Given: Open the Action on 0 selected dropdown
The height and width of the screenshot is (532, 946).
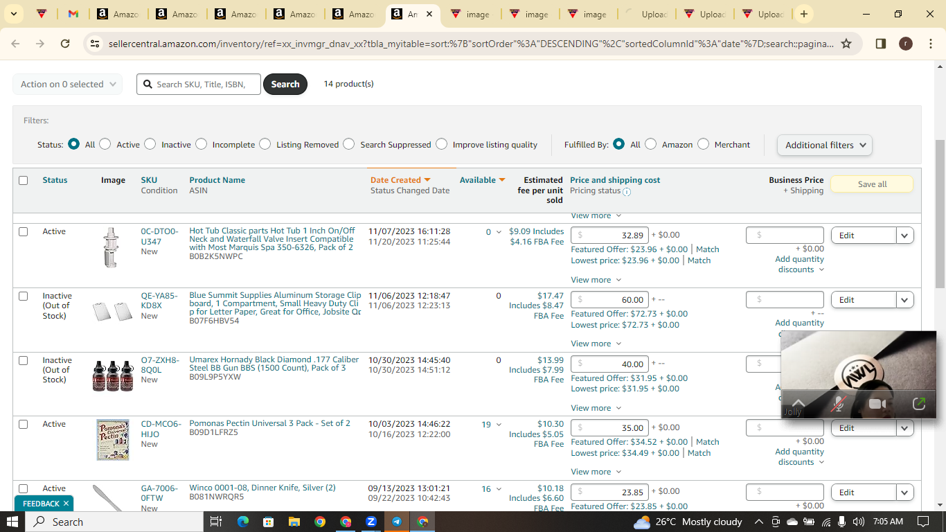Looking at the screenshot, I should 68,84.
